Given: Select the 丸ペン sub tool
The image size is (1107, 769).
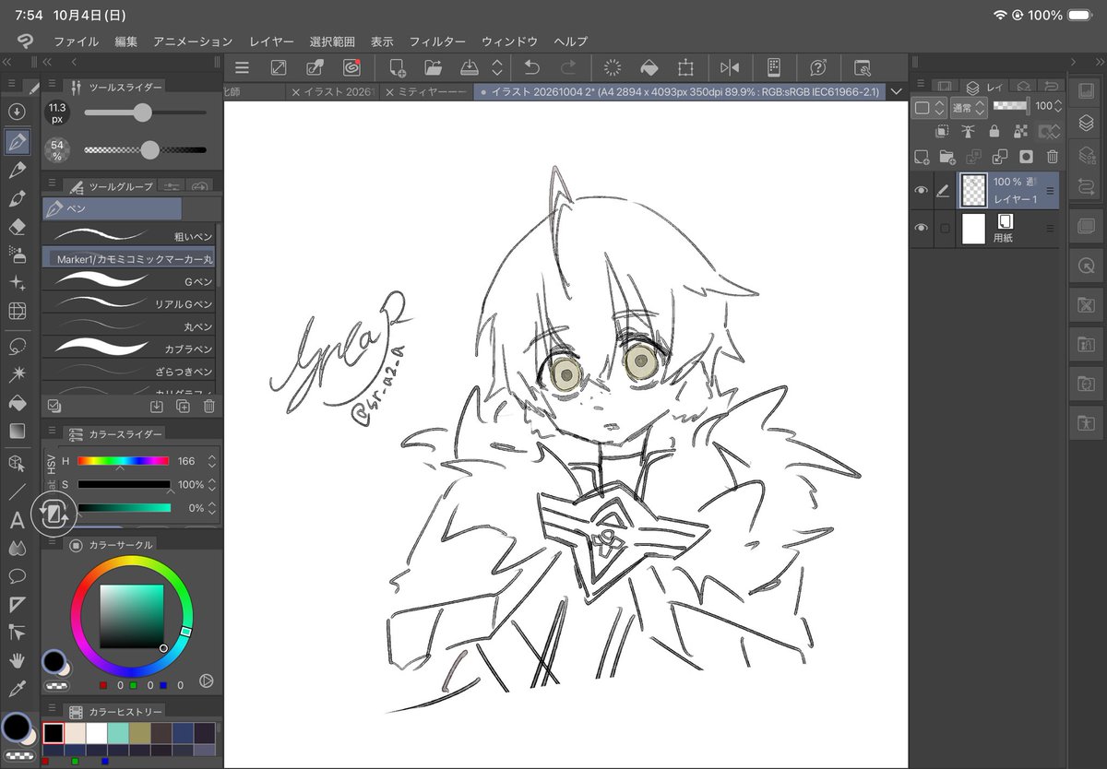Looking at the screenshot, I should 128,326.
